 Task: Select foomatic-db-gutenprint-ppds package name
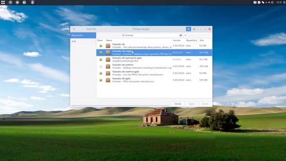[127, 58]
